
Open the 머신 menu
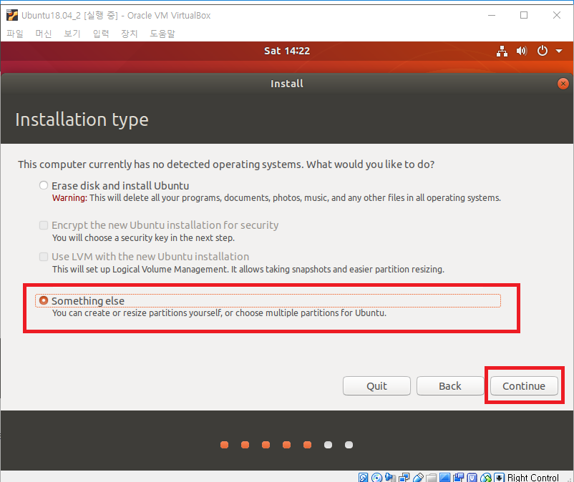coord(44,34)
